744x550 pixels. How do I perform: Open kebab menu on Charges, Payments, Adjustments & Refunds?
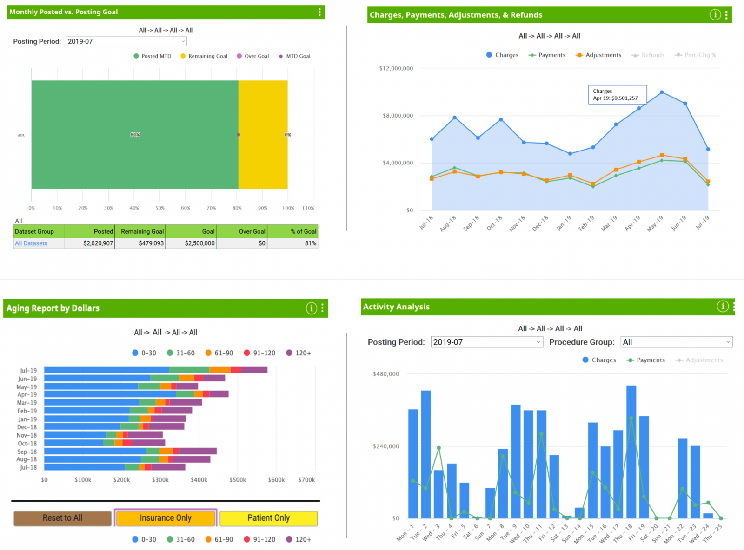click(x=726, y=15)
